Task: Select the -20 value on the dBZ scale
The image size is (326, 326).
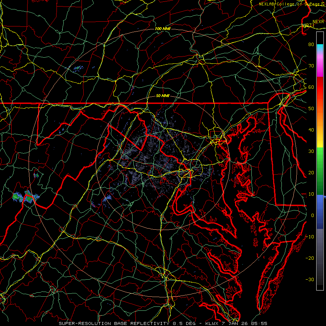Action: (310, 258)
